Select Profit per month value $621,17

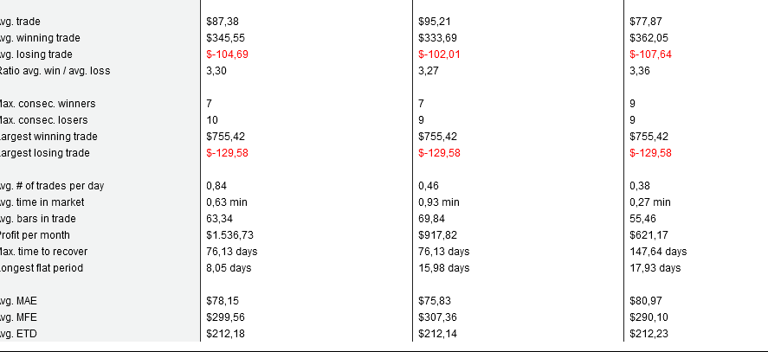pos(649,235)
